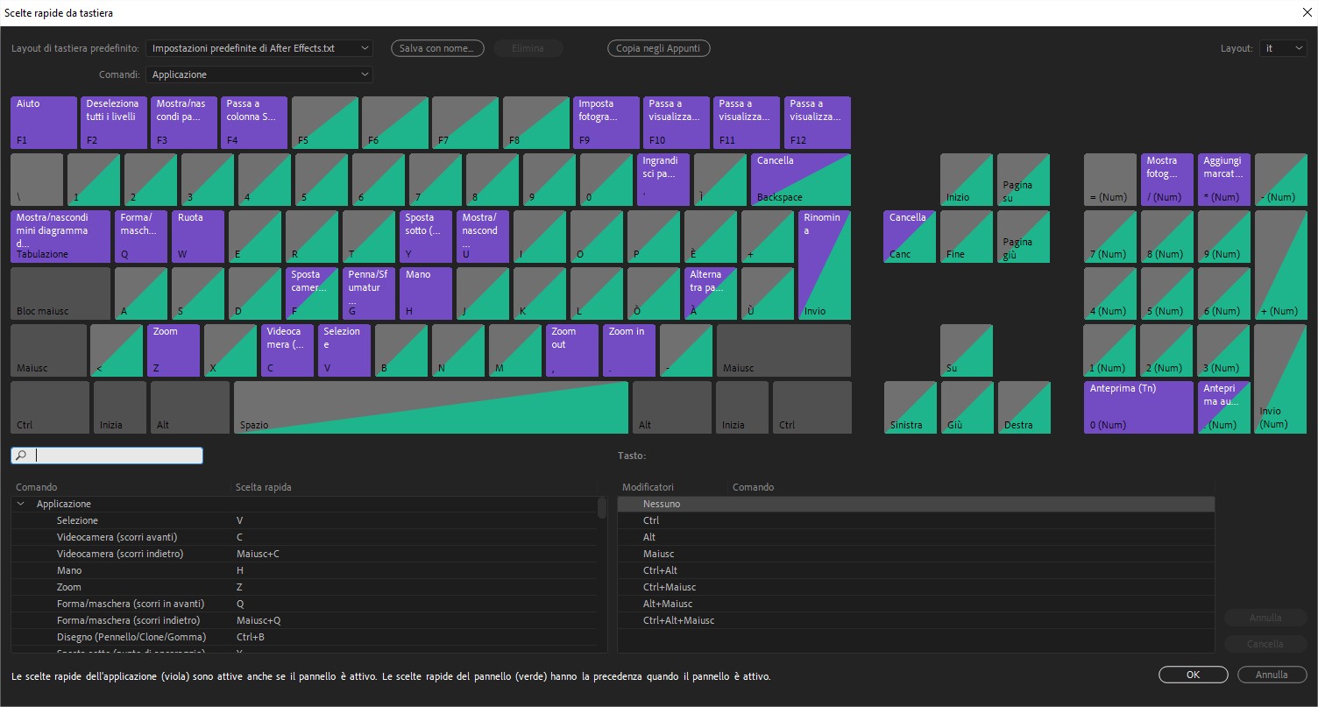Select the F4 Passa a colonna key
Screen dimensions: 1318x707
(x=254, y=123)
